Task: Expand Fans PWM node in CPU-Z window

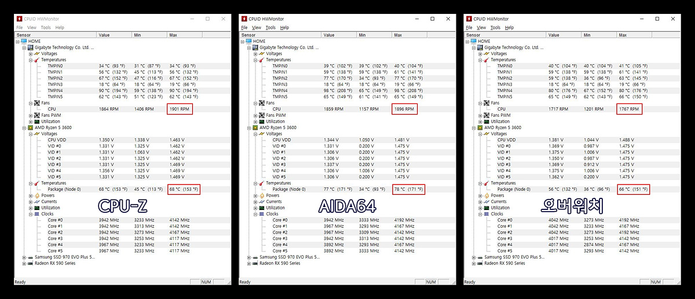Action: coord(31,115)
